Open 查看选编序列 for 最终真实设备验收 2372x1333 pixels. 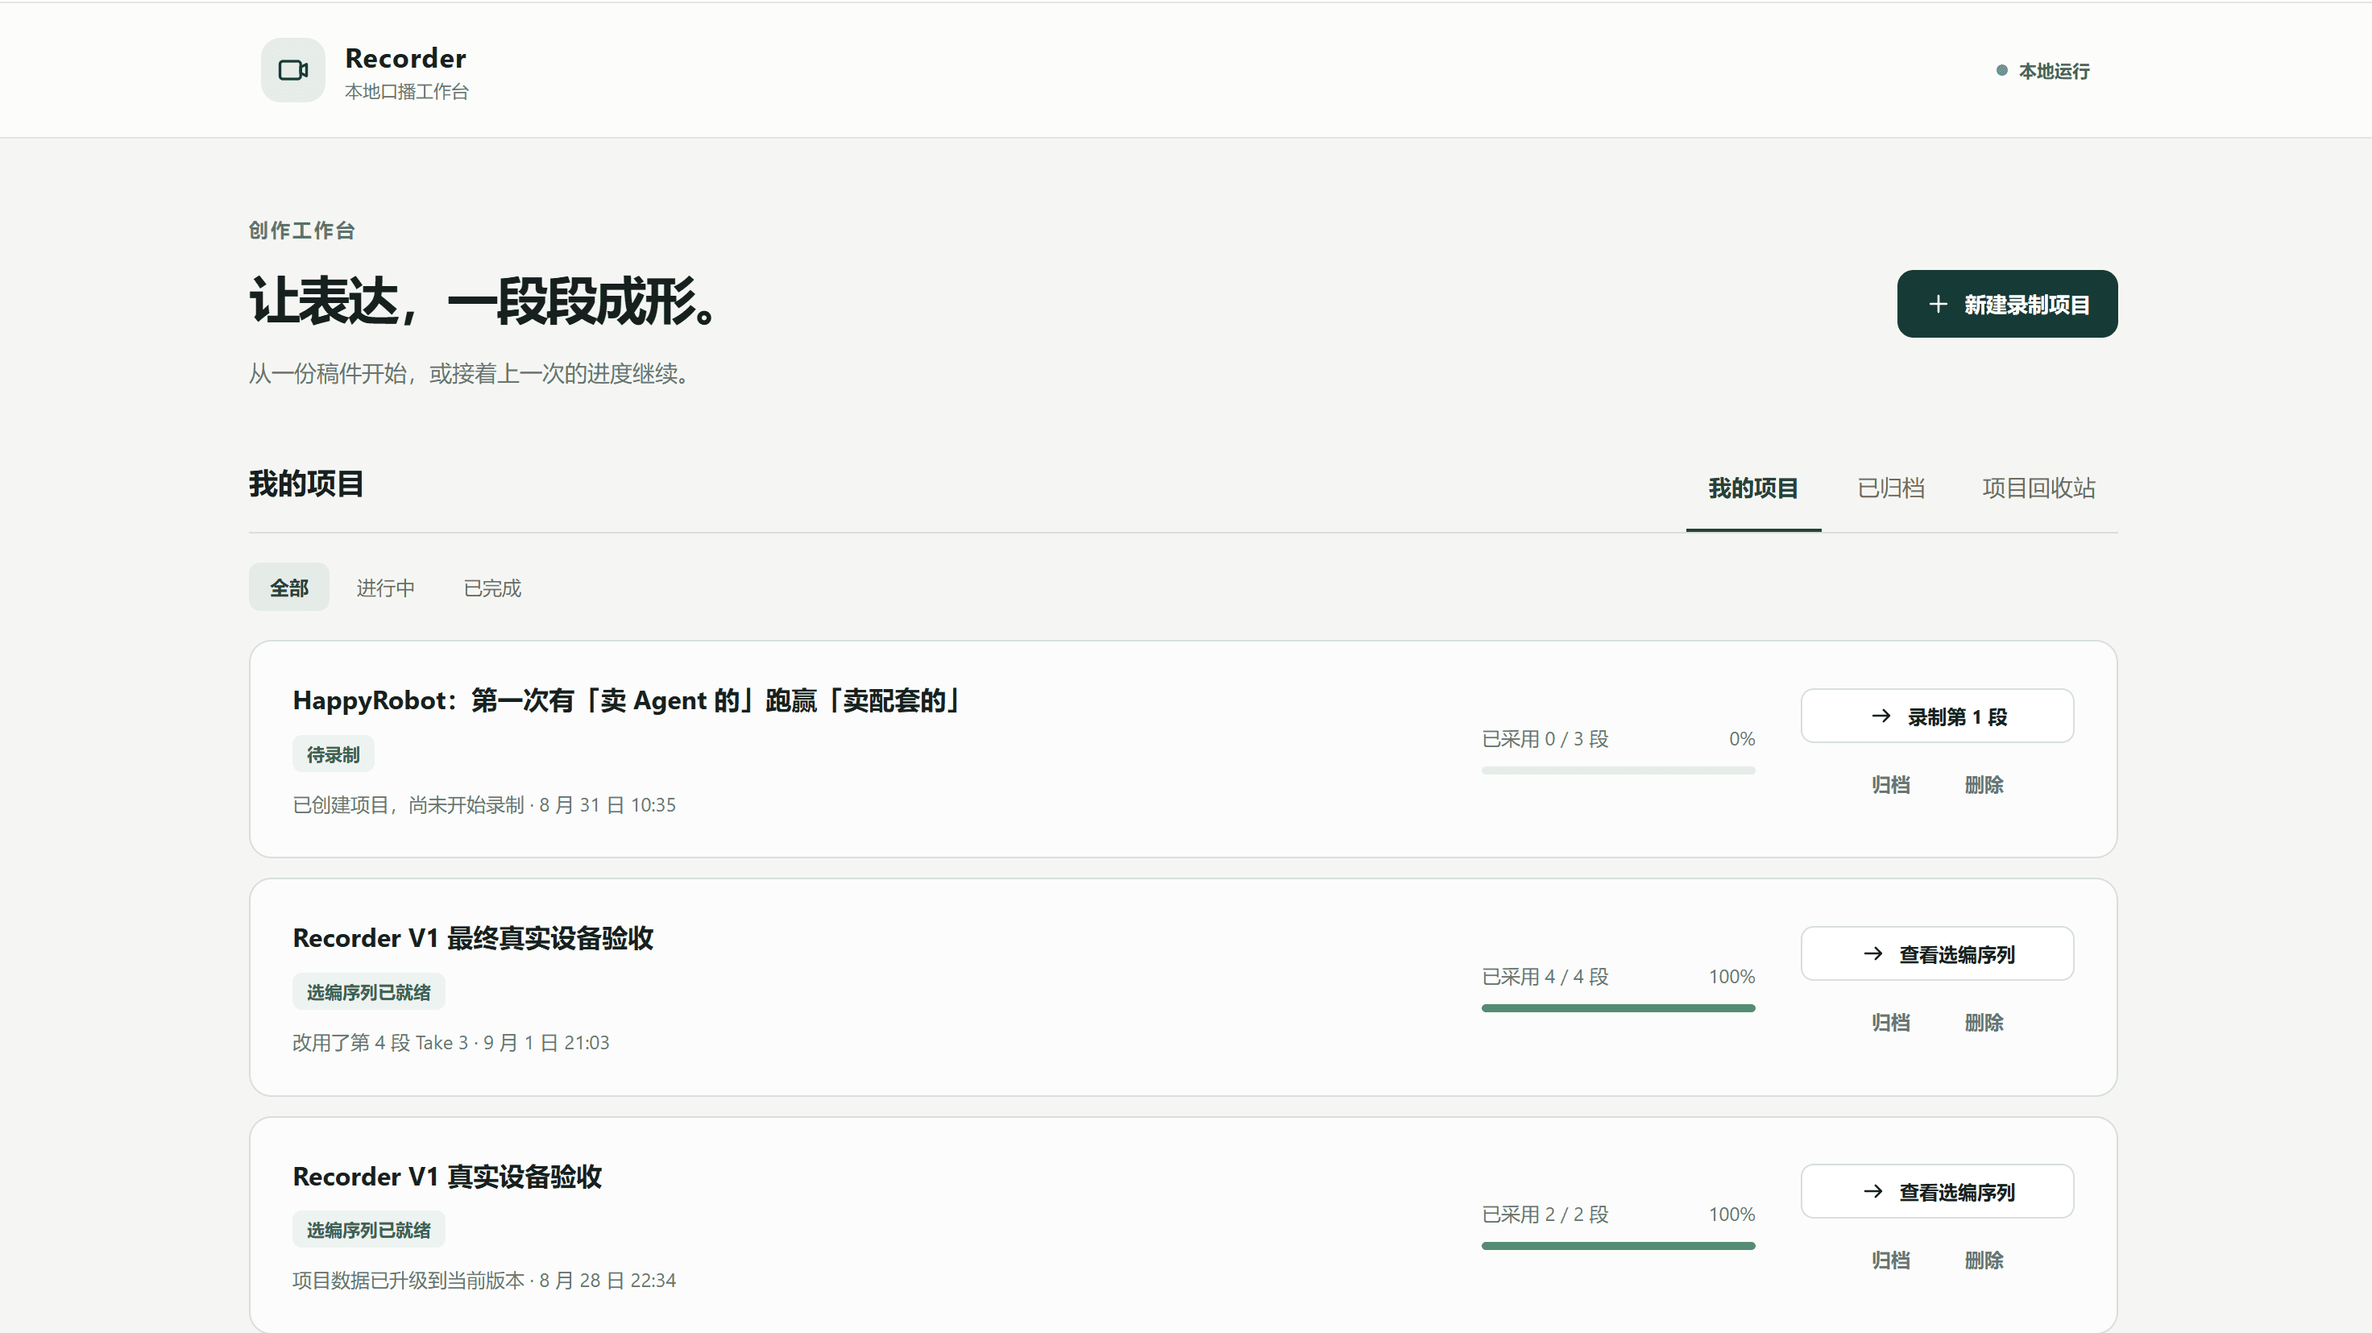pyautogui.click(x=1936, y=953)
